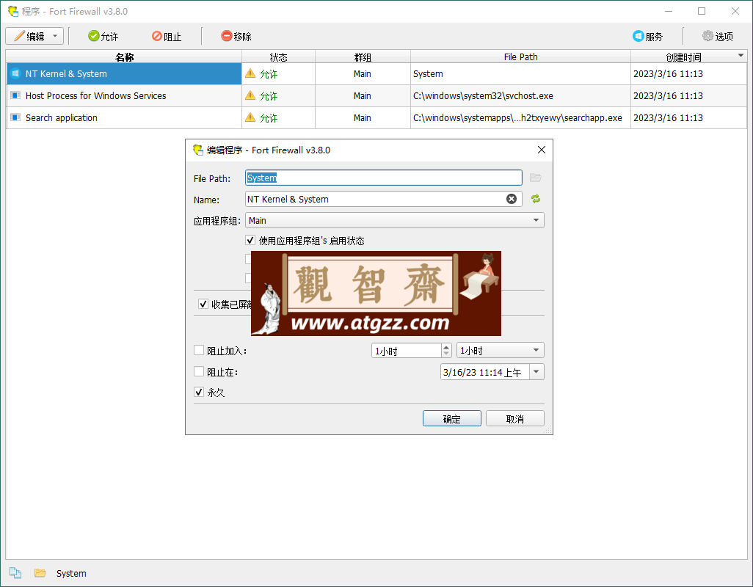The height and width of the screenshot is (587, 753).
Task: Click the 阻止 block toolbar button
Action: [x=167, y=36]
